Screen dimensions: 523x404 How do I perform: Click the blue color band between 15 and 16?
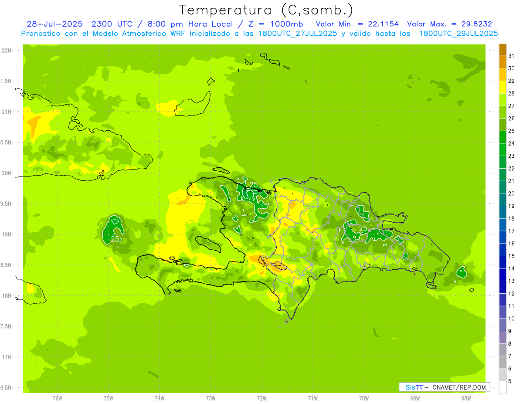(x=503, y=250)
